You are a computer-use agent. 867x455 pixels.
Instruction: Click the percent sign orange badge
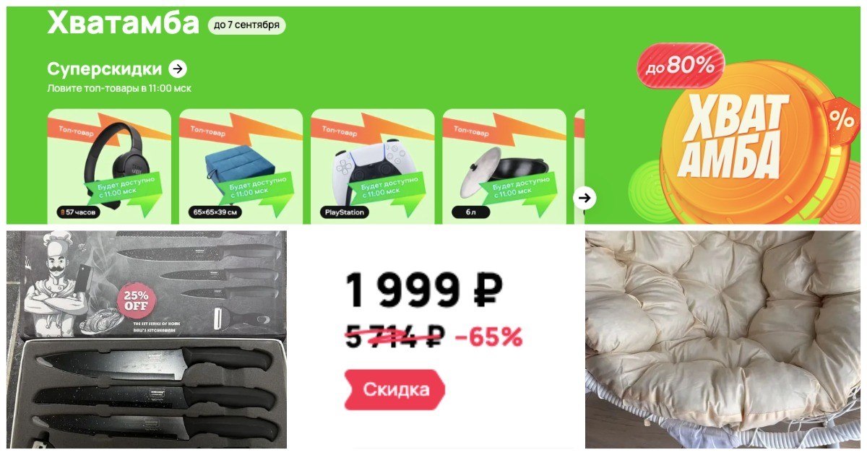pos(841,119)
